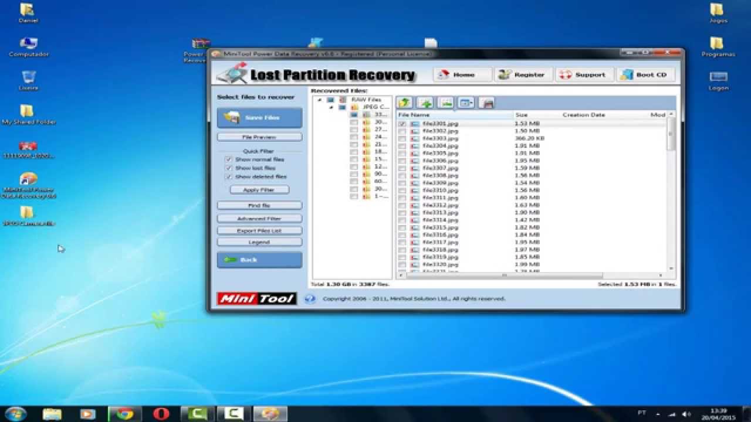Open Windows Explorer from taskbar
This screenshot has width=751, height=422.
pos(52,414)
